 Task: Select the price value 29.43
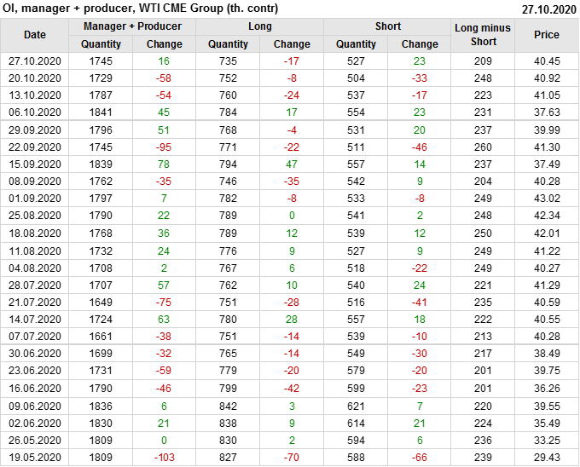(x=547, y=457)
